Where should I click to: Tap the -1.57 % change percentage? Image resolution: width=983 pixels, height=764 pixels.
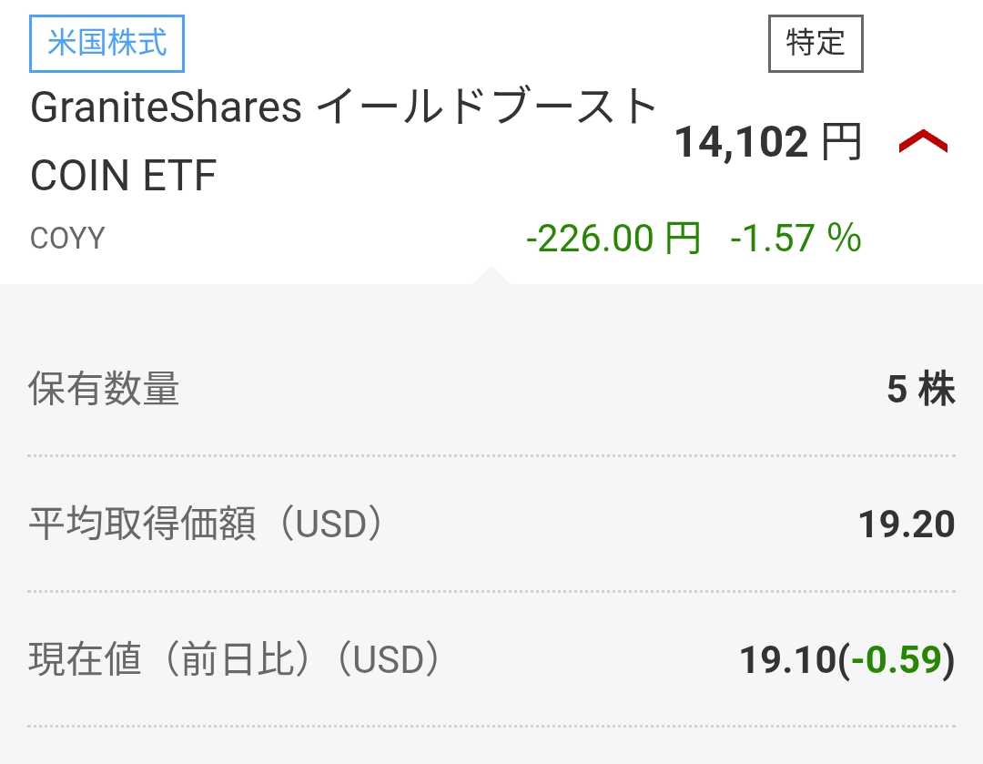click(x=796, y=239)
